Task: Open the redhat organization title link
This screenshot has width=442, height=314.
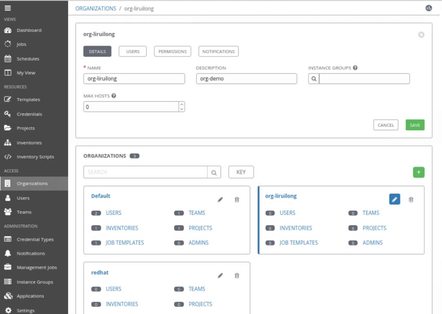Action: (x=100, y=272)
